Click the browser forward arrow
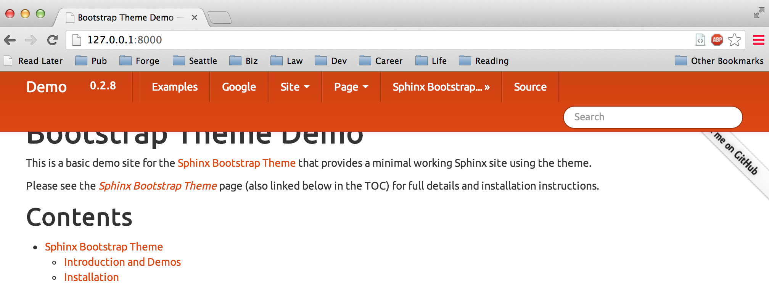This screenshot has width=769, height=284. pyautogui.click(x=31, y=40)
